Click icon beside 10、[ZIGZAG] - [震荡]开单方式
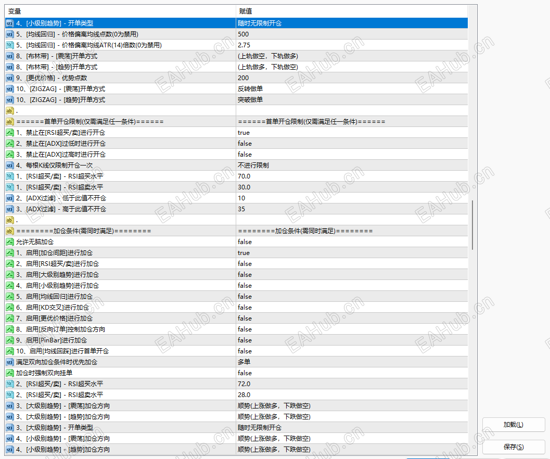Image resolution: width=550 pixels, height=459 pixels. (9, 89)
